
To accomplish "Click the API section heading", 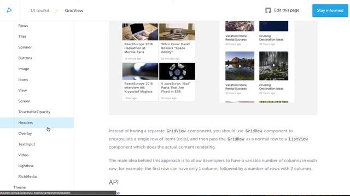I will (114, 182).
